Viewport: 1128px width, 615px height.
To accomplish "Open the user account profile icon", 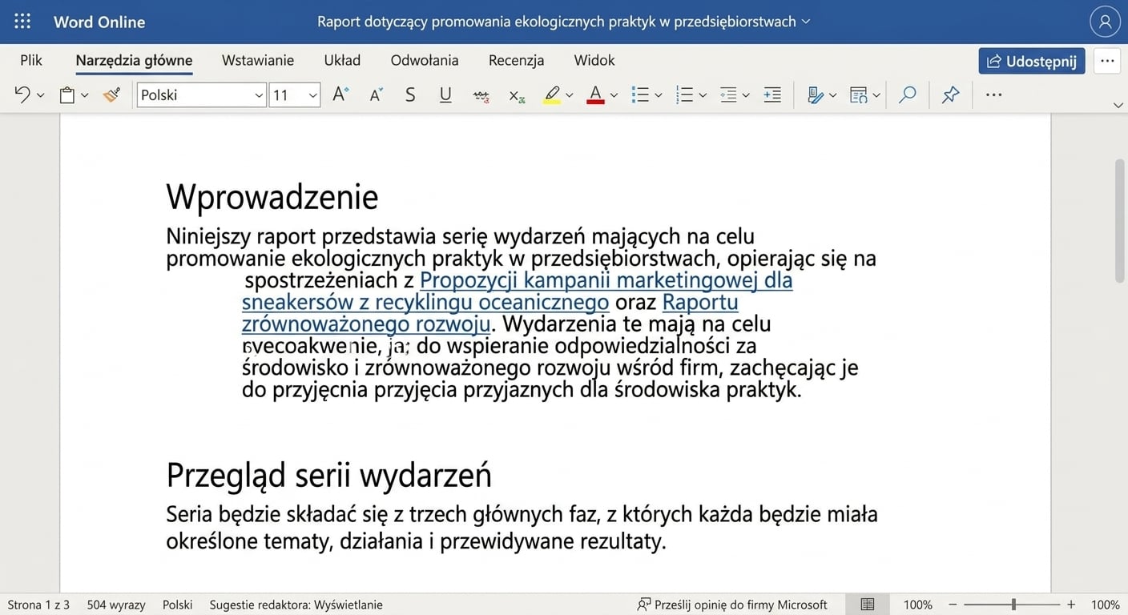I will pyautogui.click(x=1105, y=22).
